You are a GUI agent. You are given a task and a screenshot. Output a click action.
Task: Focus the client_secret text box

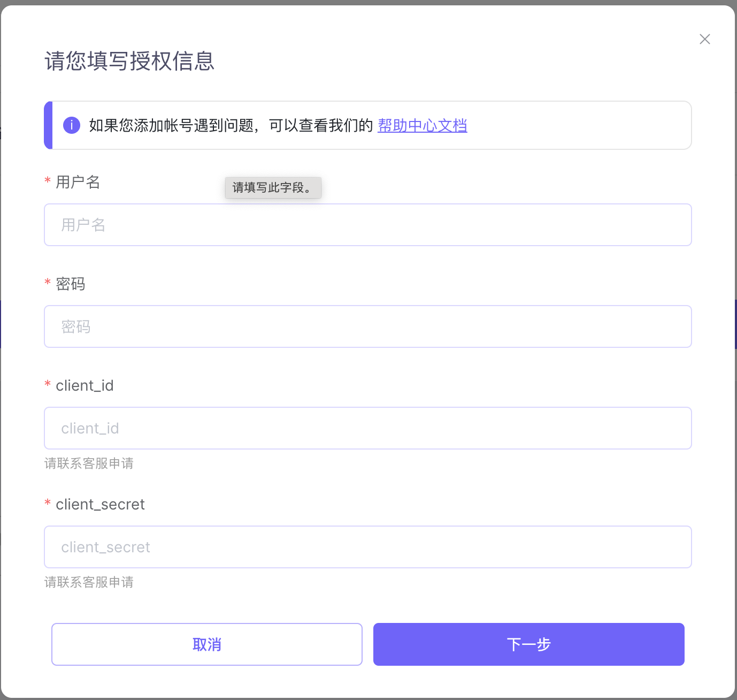(367, 547)
